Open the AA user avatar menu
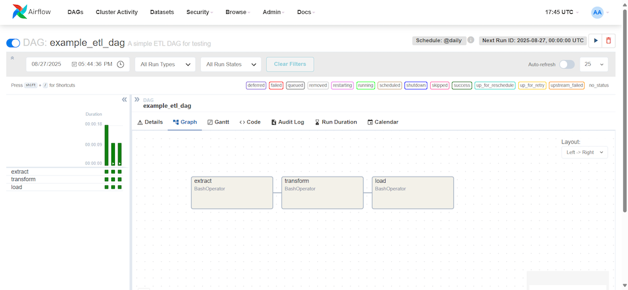Viewport: 628px width, 290px height. tap(597, 13)
